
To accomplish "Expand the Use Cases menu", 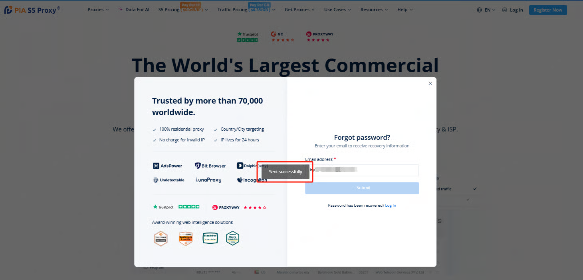I will tap(337, 10).
